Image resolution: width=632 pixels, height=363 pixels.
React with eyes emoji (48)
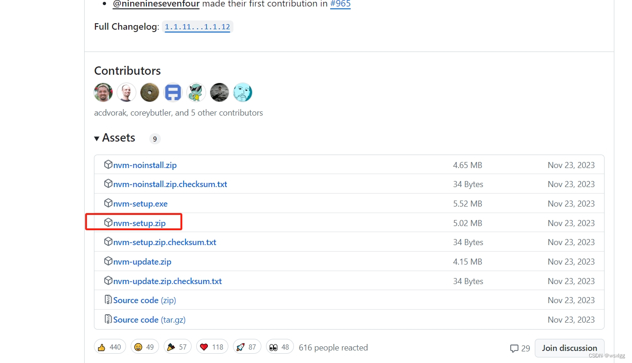(x=279, y=347)
